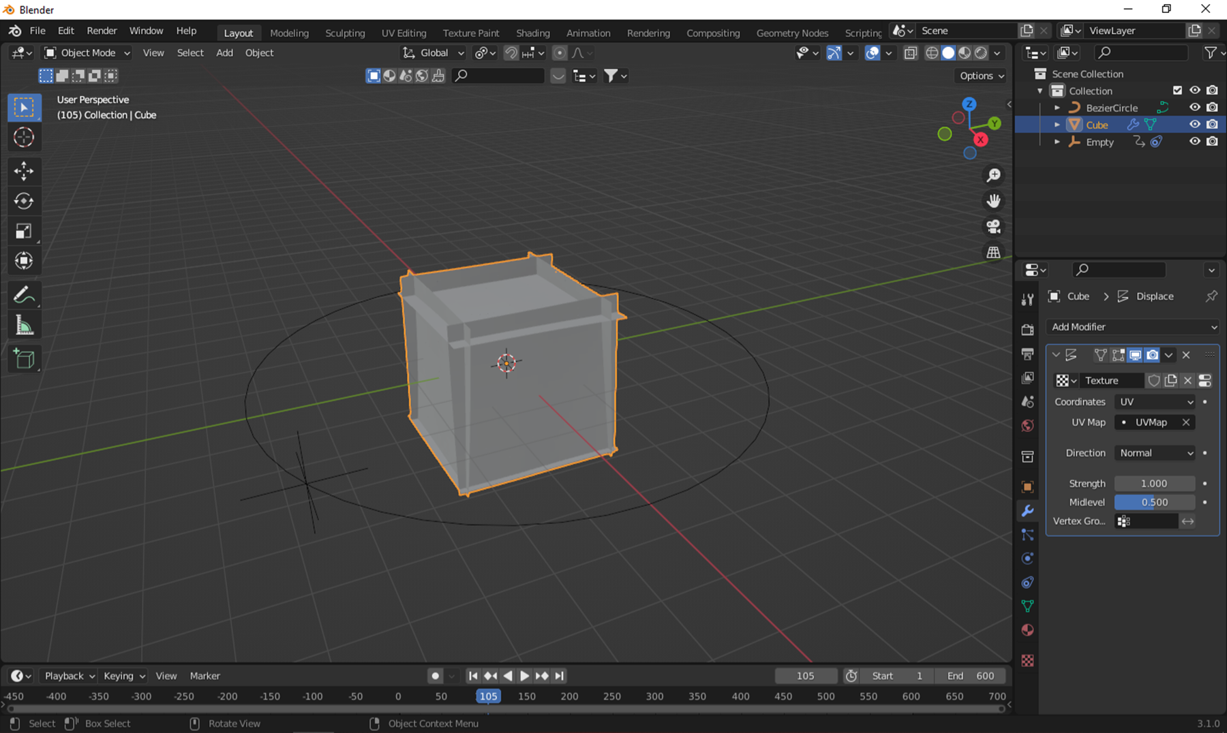
Task: Open viewport Options dropdown
Action: [x=982, y=76]
